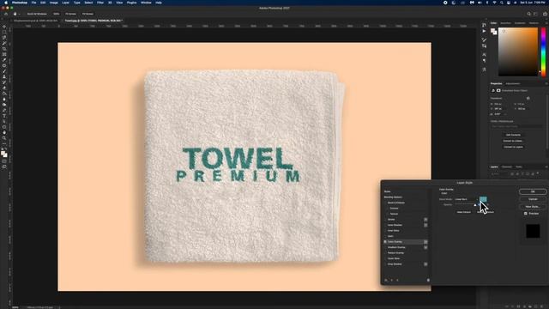The width and height of the screenshot is (549, 309).
Task: Enable the Outer Glow checkbox
Action: [x=385, y=258]
